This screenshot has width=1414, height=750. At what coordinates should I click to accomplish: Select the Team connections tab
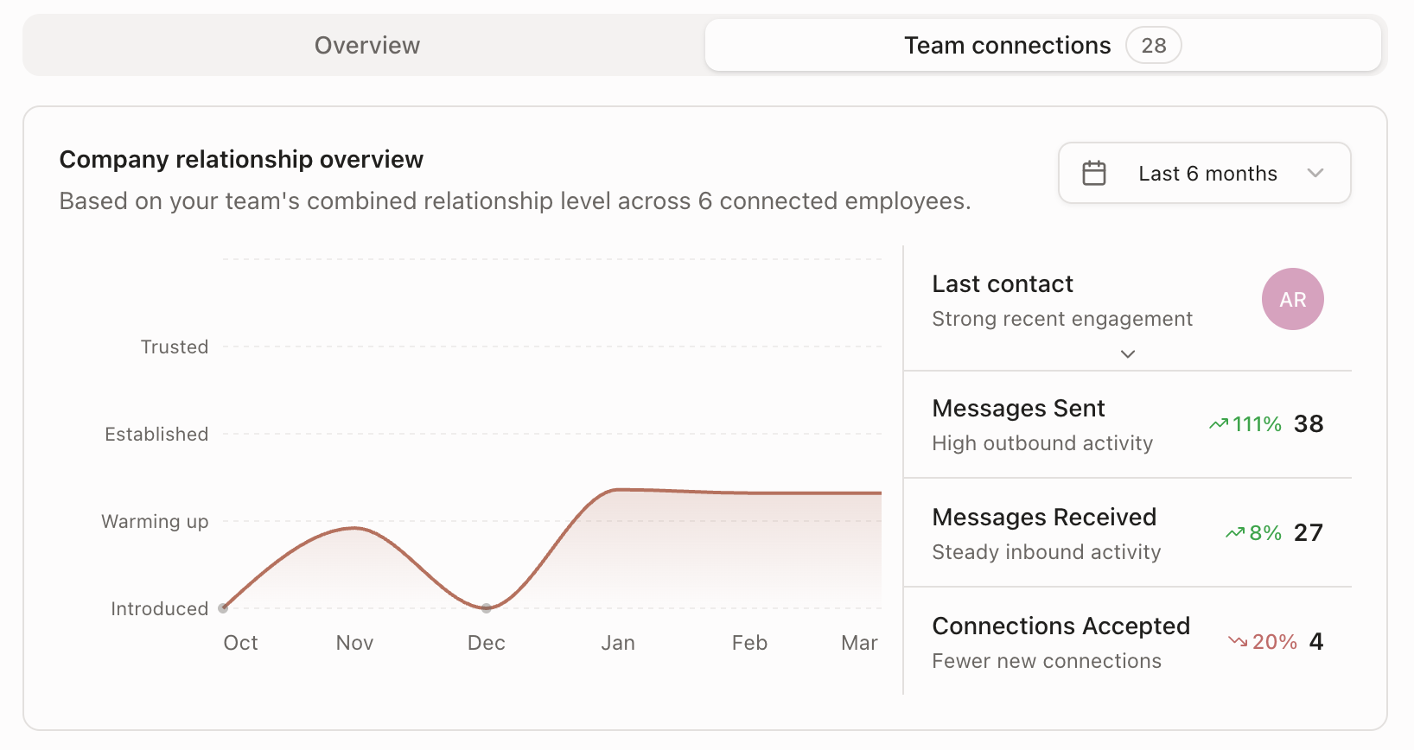pos(1042,45)
